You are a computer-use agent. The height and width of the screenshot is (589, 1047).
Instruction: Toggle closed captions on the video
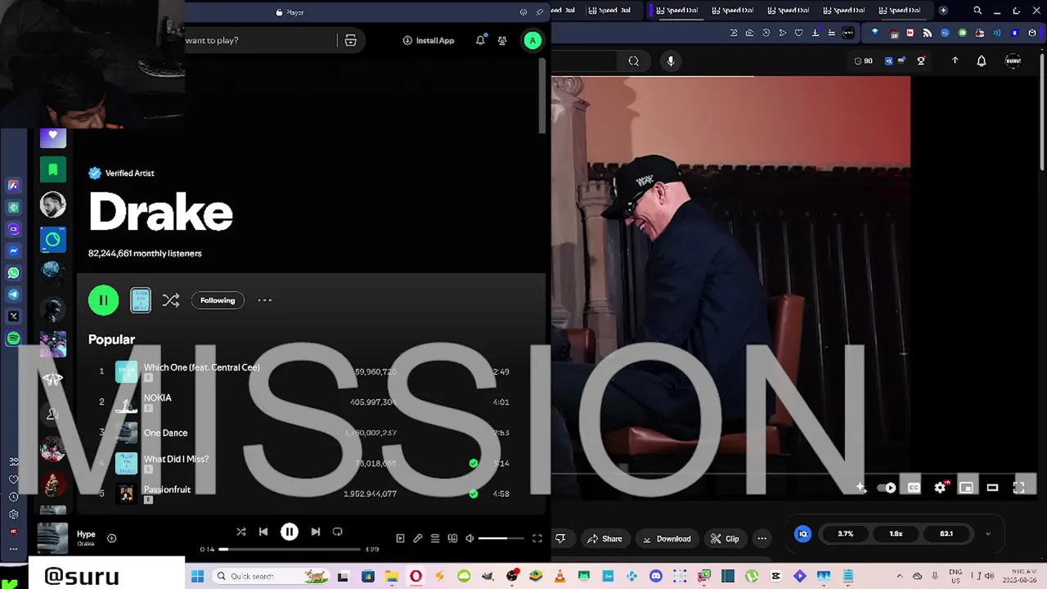(914, 488)
